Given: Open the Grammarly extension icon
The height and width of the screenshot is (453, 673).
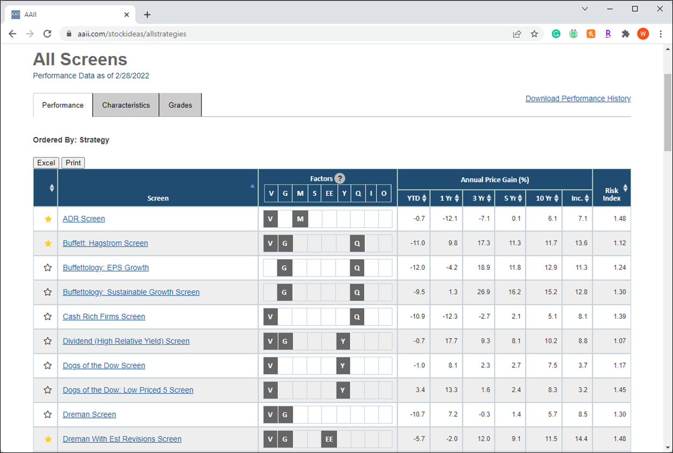Looking at the screenshot, I should pyautogui.click(x=556, y=33).
